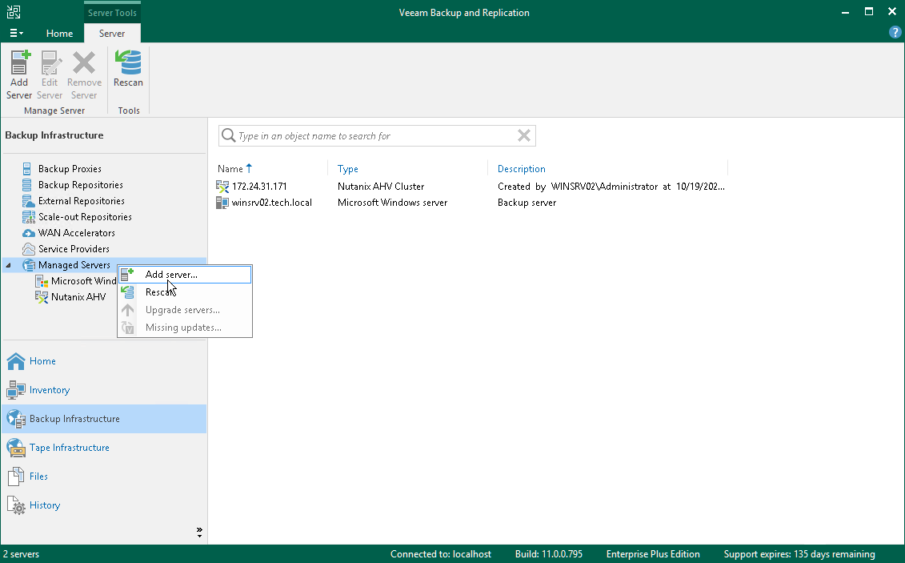Click the Nutanix AHV Cluster type cell
This screenshot has height=563, width=905.
[381, 187]
